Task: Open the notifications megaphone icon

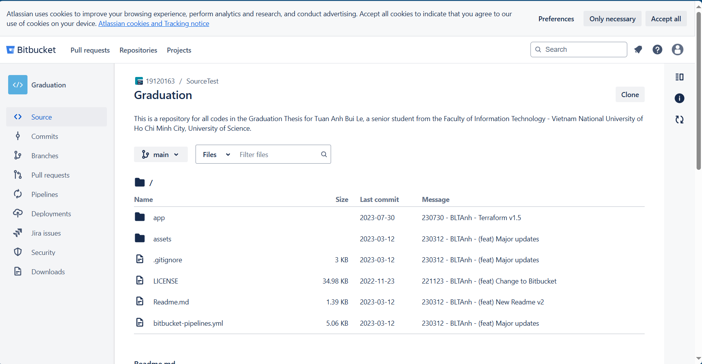Action: tap(638, 50)
